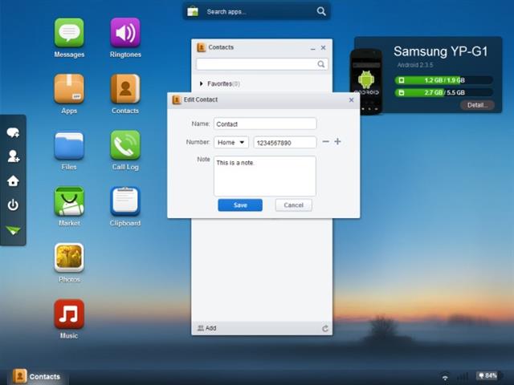Open the Files folder icon

click(69, 145)
